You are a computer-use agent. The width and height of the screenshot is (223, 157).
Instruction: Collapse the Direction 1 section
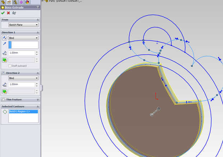point(38,33)
